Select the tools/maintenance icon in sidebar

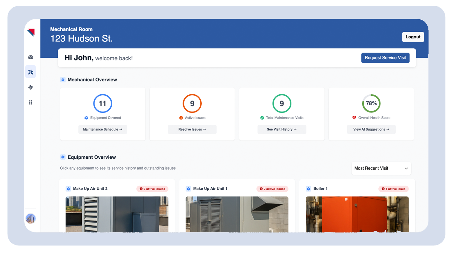tap(30, 72)
